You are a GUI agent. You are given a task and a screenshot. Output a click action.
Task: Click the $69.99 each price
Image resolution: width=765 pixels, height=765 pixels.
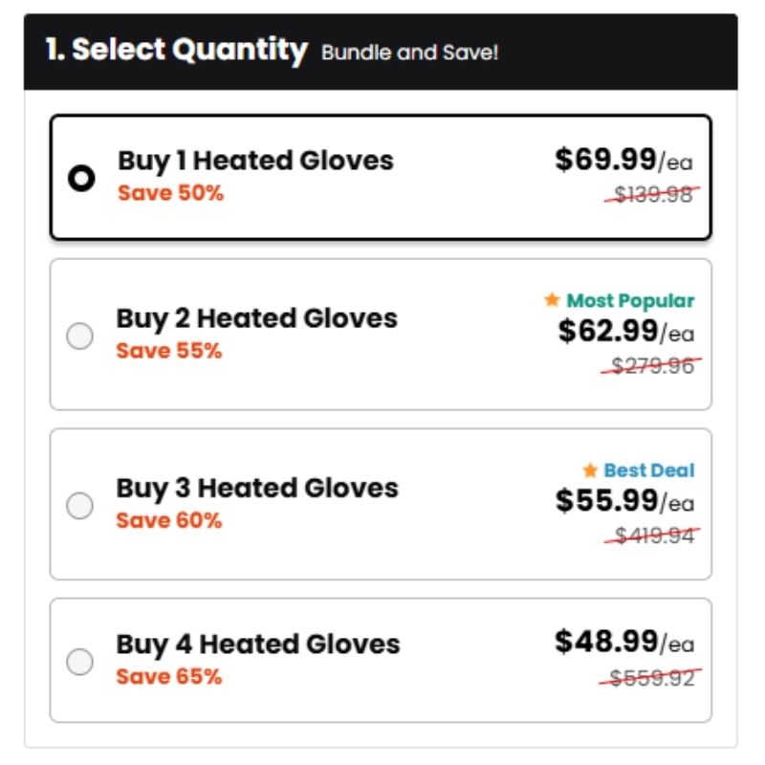click(624, 160)
